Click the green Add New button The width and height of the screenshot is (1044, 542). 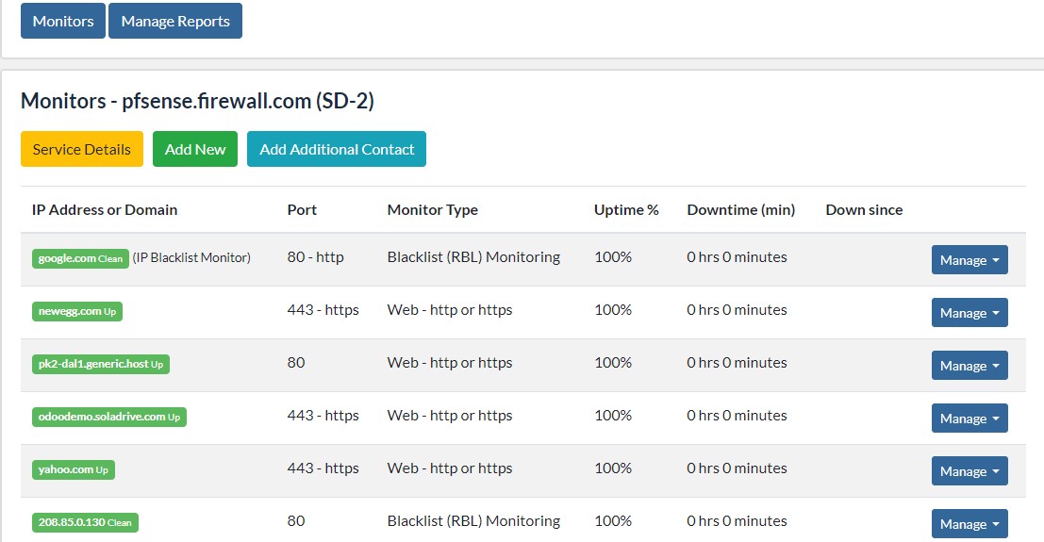click(x=195, y=149)
